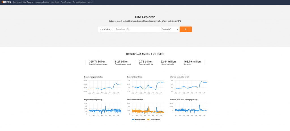Screen dimensions: 290x131
Task: Click the Internal backlinks stat label under 22.44 trillion
Action: [167, 64]
